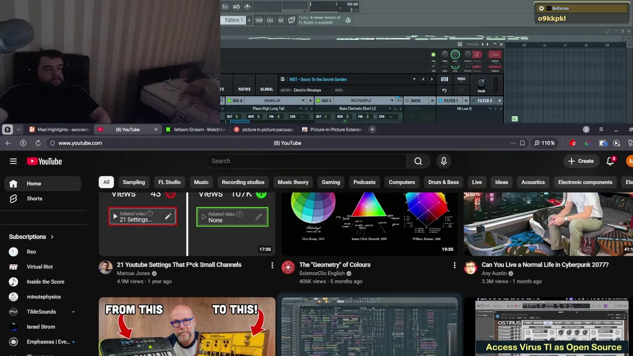Open the preset name dropdown arrow
The width and height of the screenshot is (633, 356).
click(414, 79)
